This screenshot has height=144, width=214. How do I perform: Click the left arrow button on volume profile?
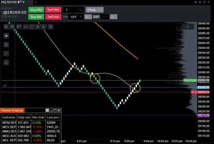pyautogui.click(x=188, y=27)
